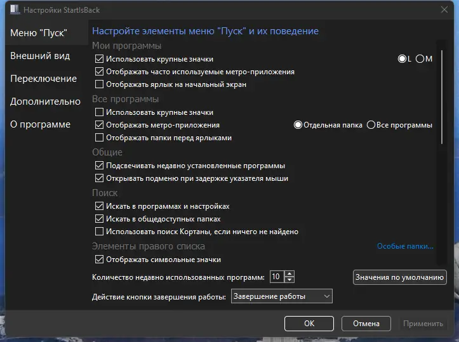Click the Значения по умолчанию button
Screen dimensions: 459x342
pos(399,277)
